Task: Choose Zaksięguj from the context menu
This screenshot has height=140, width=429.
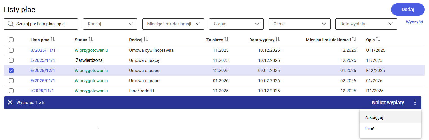Action: tap(374, 118)
